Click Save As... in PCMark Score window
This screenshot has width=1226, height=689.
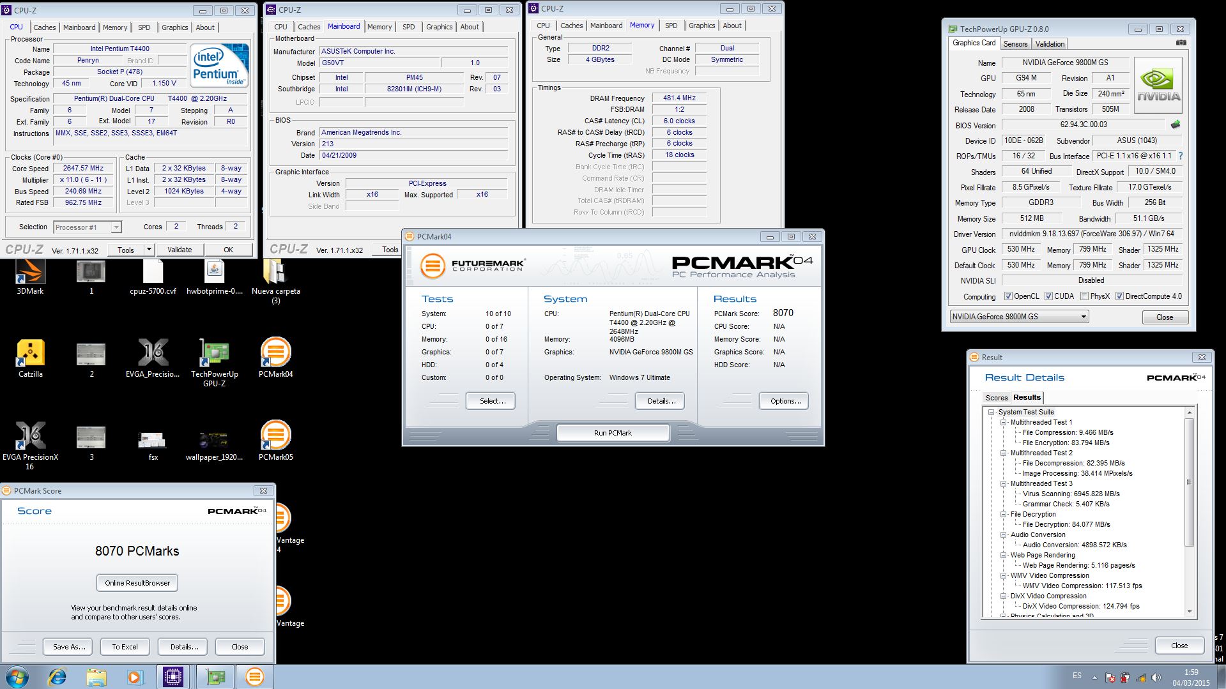69,647
